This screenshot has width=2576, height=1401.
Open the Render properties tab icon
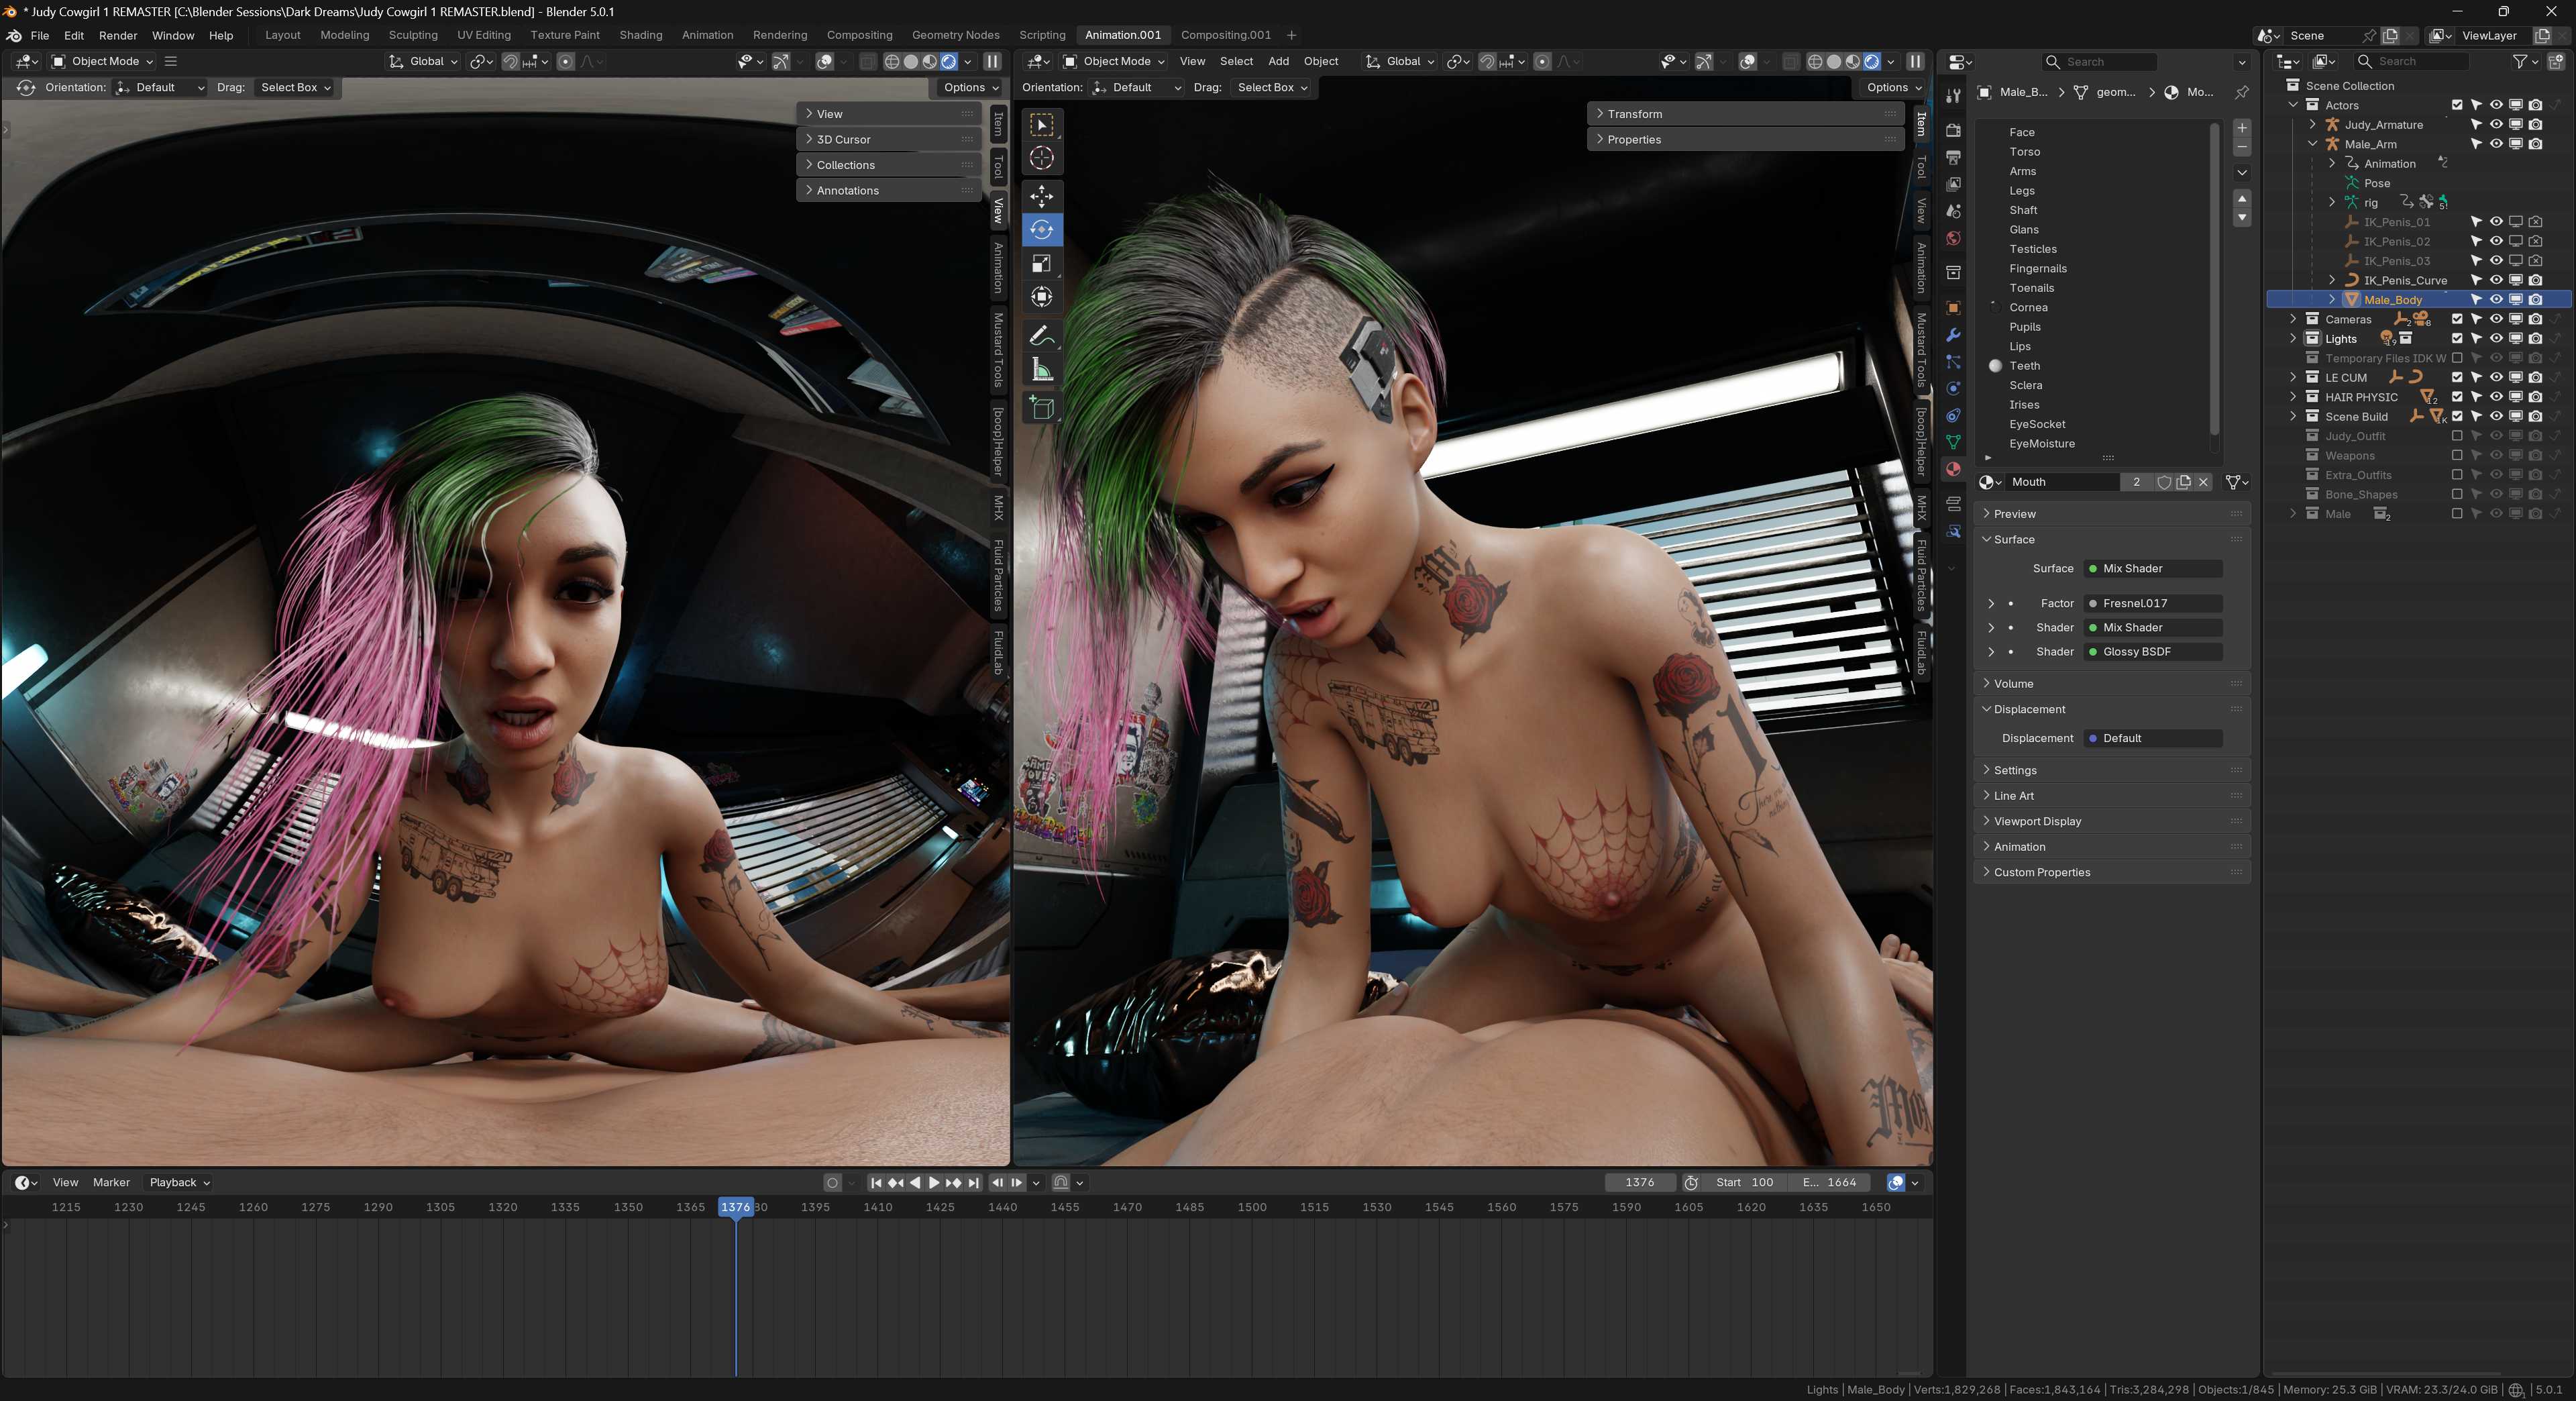tap(1953, 130)
